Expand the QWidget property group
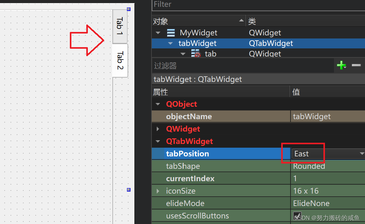Viewport: 365px width, 224px height. tap(158, 129)
